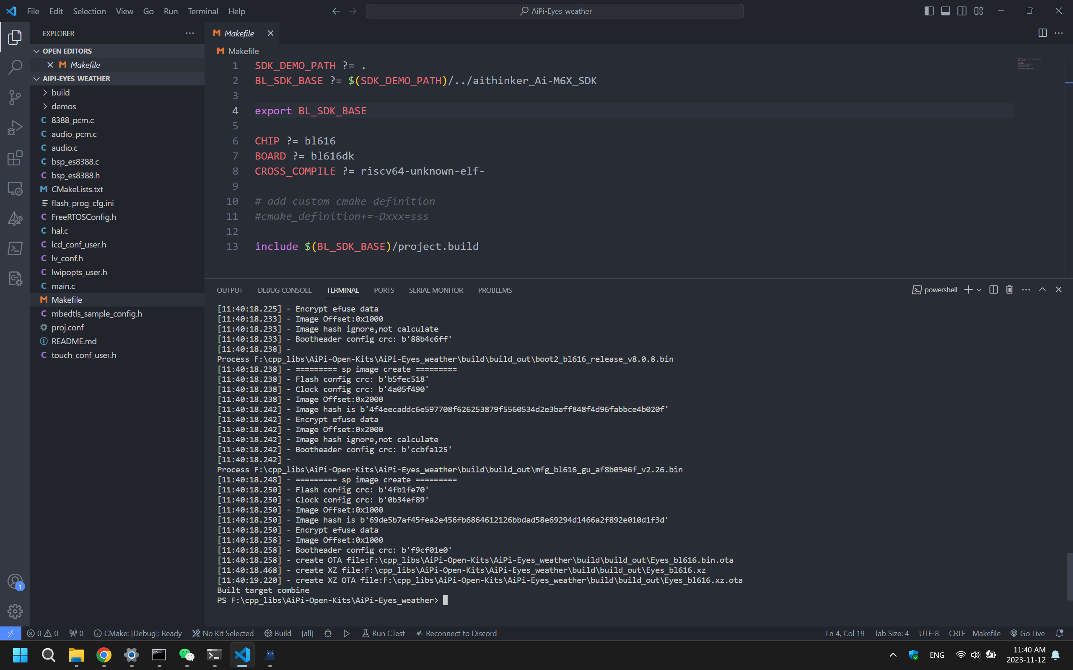Open the File menu
1073x670 pixels.
click(33, 11)
